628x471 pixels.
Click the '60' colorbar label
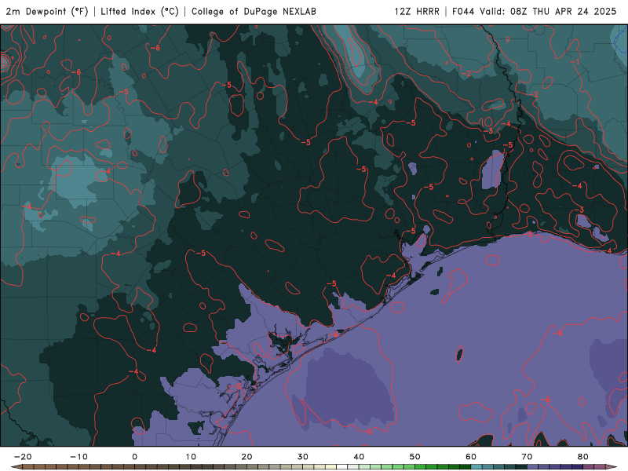(x=471, y=457)
